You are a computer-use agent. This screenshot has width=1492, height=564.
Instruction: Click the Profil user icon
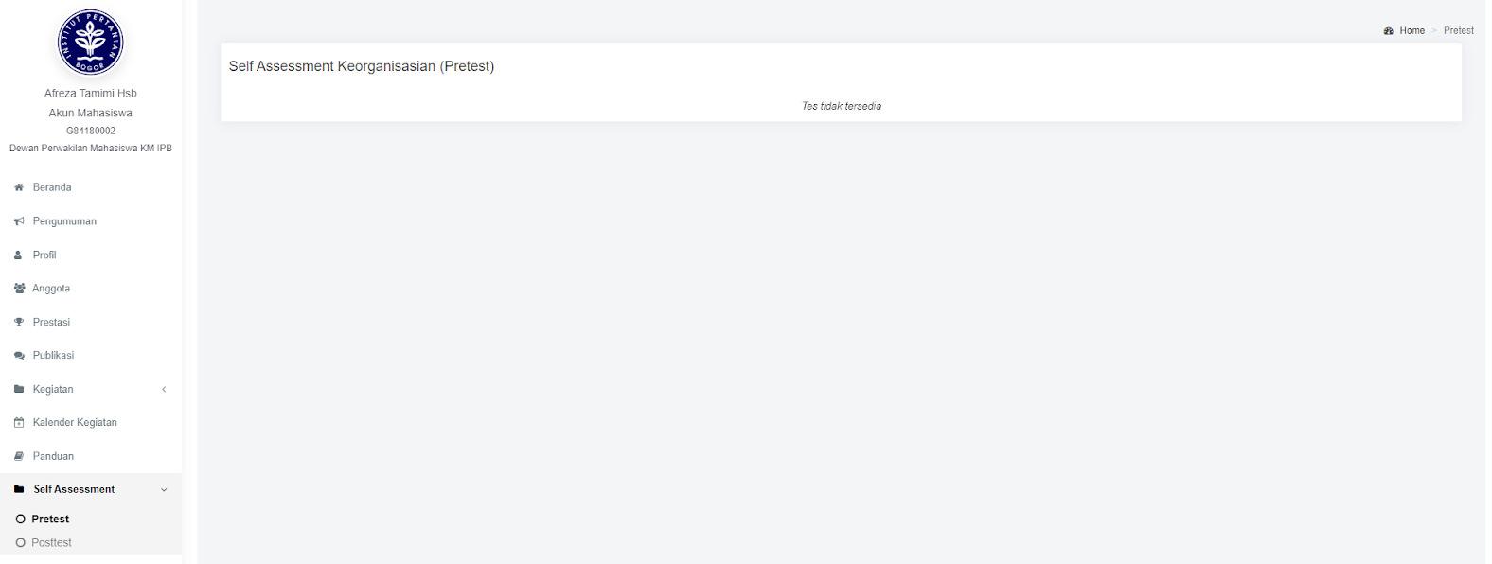18,256
